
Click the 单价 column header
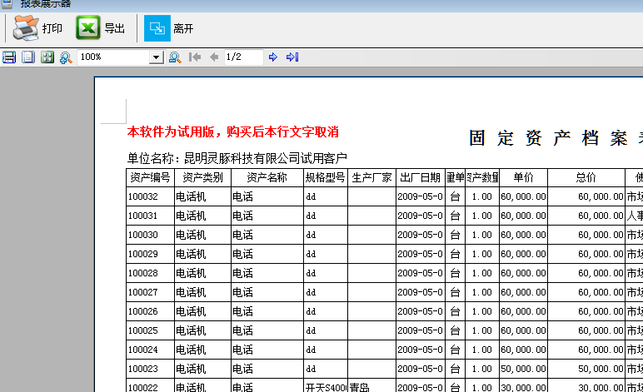click(x=523, y=177)
